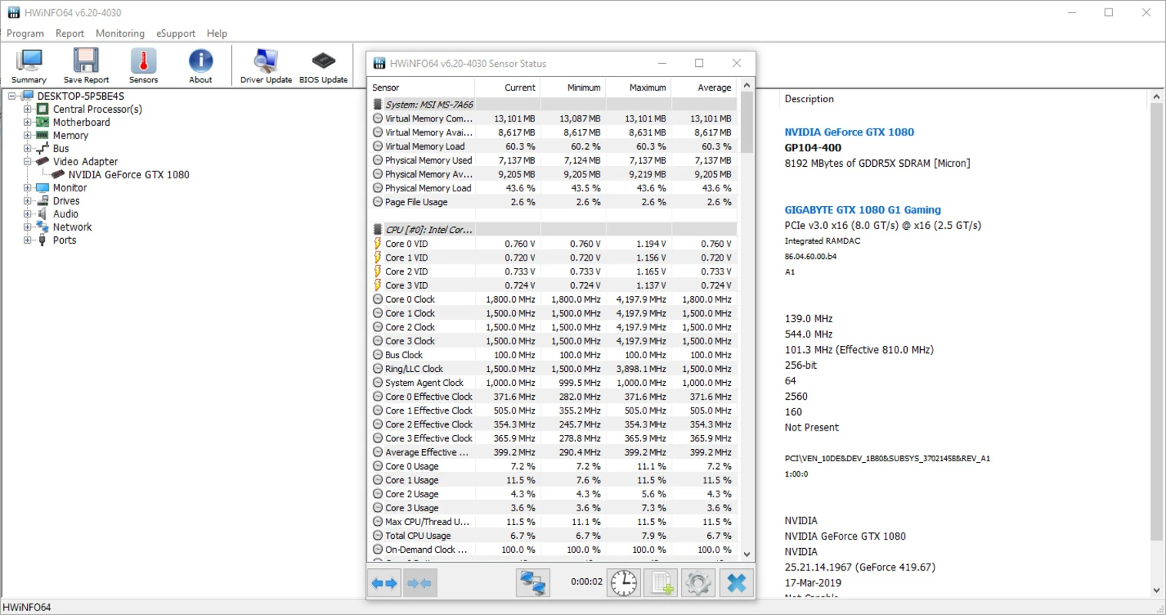Image resolution: width=1166 pixels, height=615 pixels.
Task: Click the BIOS Update chip icon
Action: (323, 65)
